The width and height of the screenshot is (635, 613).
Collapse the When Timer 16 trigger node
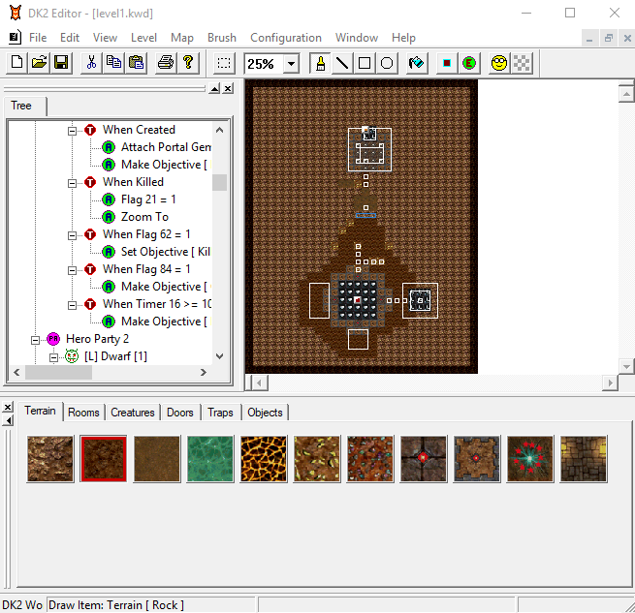click(72, 305)
